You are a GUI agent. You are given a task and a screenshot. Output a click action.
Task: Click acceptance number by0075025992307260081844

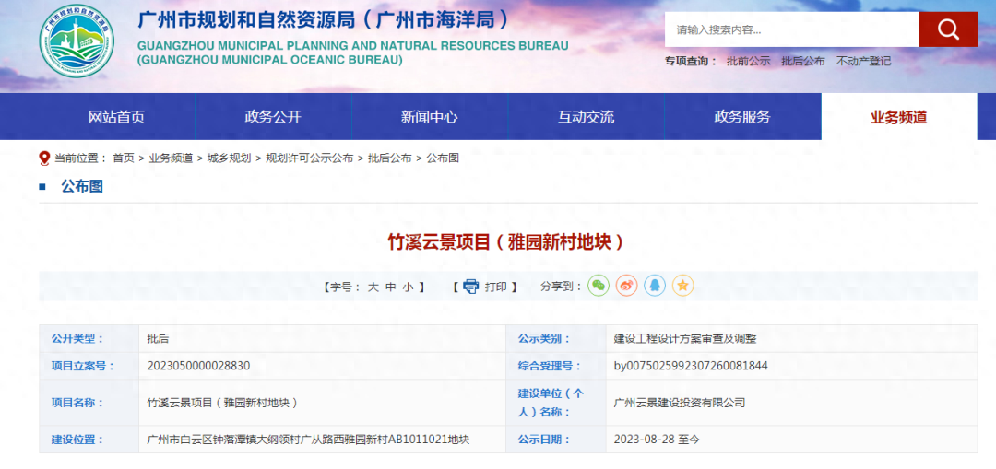coord(691,366)
